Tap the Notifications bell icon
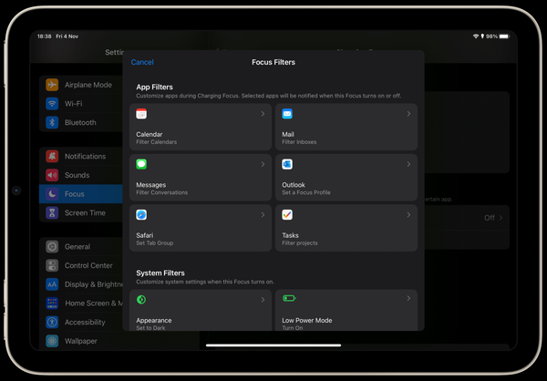The width and height of the screenshot is (547, 381). coord(52,156)
